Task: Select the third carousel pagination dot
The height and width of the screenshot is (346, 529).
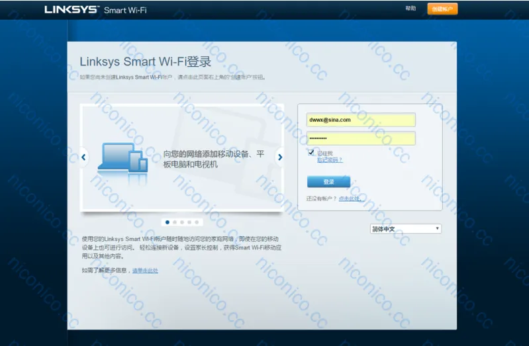Action: [182, 222]
